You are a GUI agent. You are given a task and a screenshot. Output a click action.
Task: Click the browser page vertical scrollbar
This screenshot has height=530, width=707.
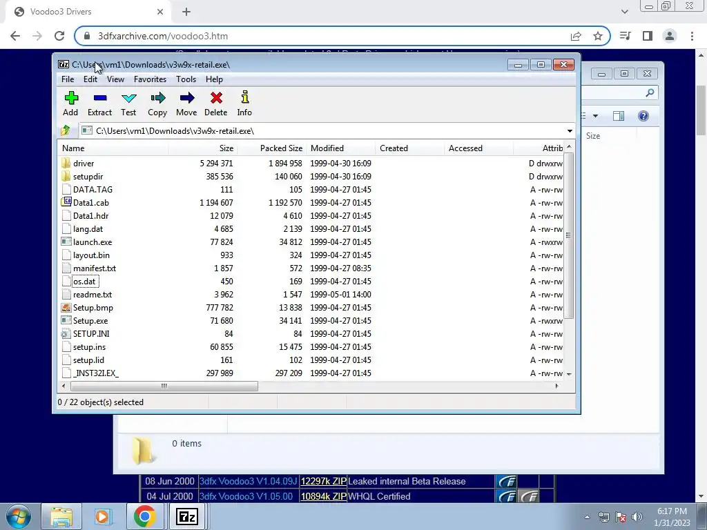point(701,110)
